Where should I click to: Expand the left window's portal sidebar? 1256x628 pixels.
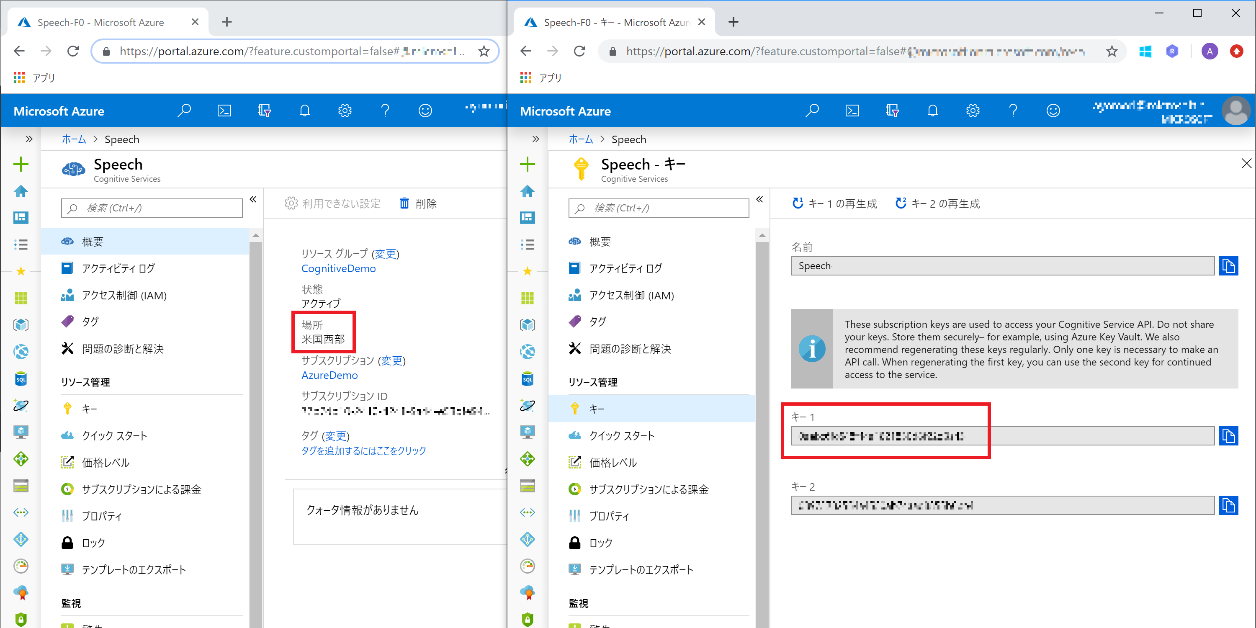tap(29, 139)
